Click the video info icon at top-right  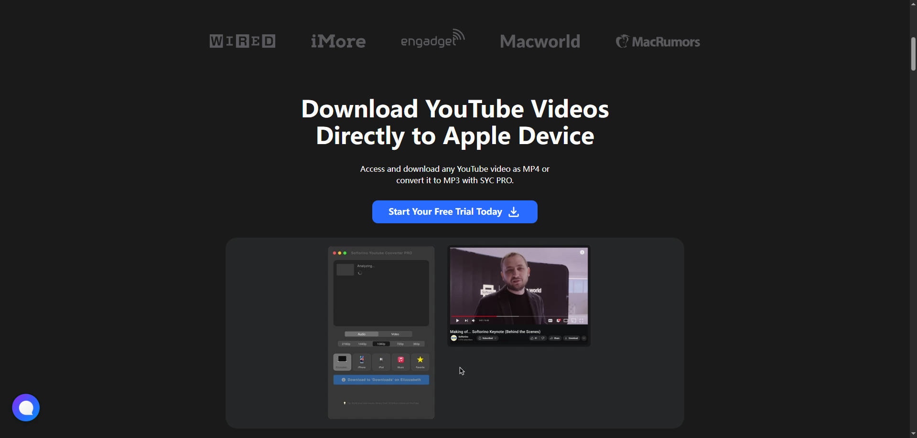pos(582,252)
